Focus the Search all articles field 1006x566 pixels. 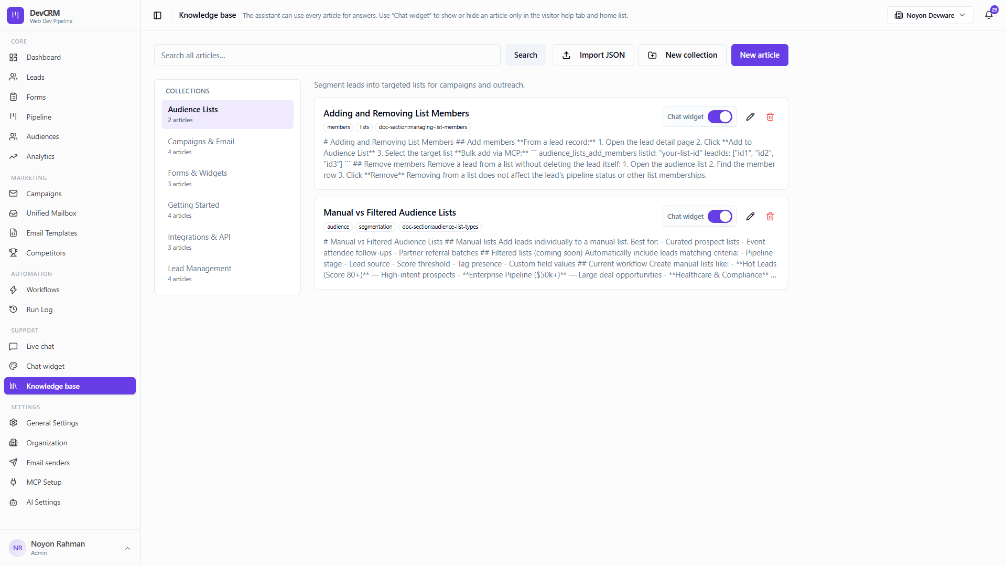(327, 55)
